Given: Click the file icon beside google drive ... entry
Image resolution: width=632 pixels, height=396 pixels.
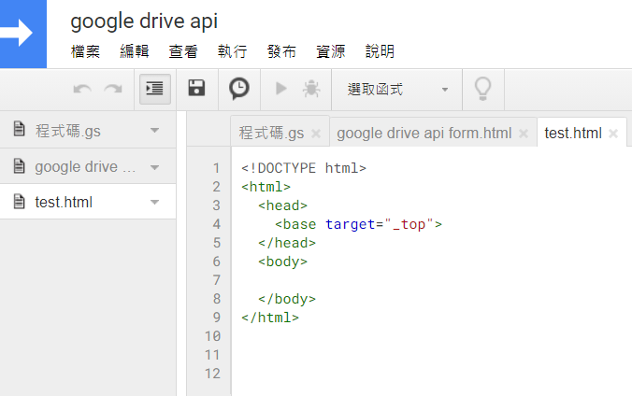Looking at the screenshot, I should coord(19,166).
